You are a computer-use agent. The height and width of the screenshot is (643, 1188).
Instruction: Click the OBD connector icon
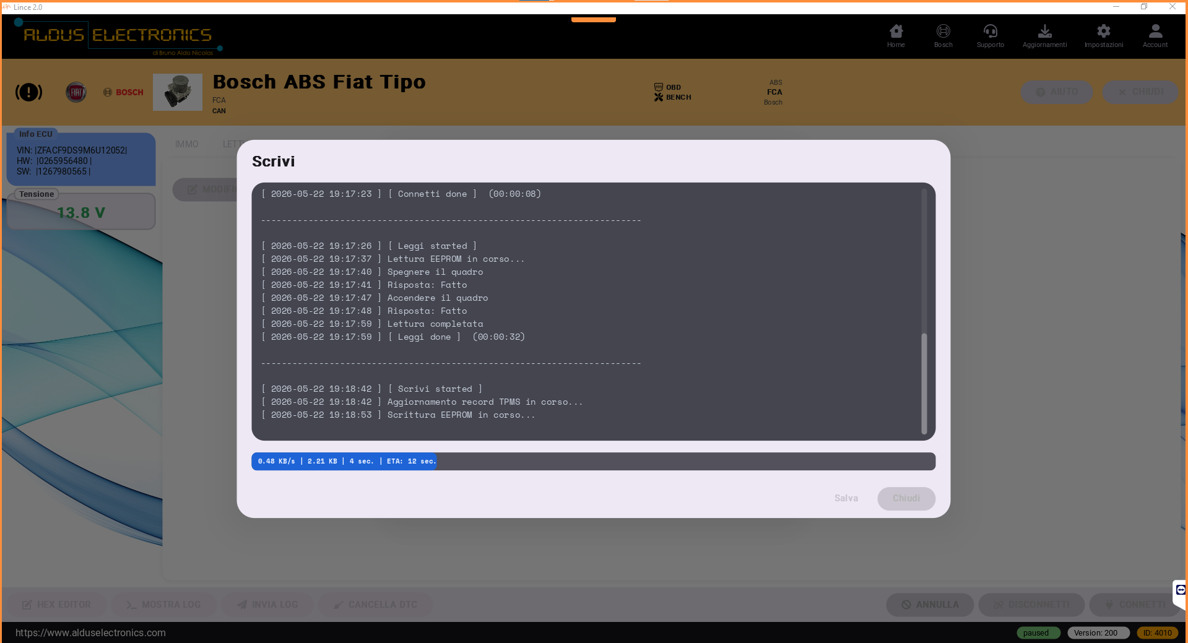pyautogui.click(x=659, y=87)
